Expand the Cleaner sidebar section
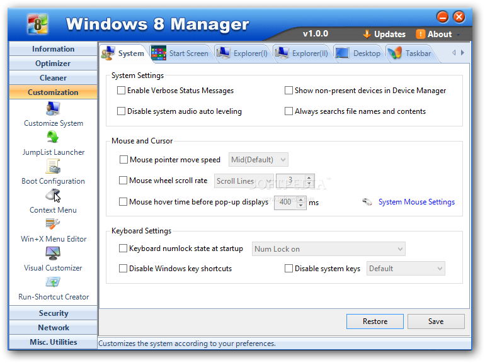This screenshot has width=485, height=363. point(53,78)
